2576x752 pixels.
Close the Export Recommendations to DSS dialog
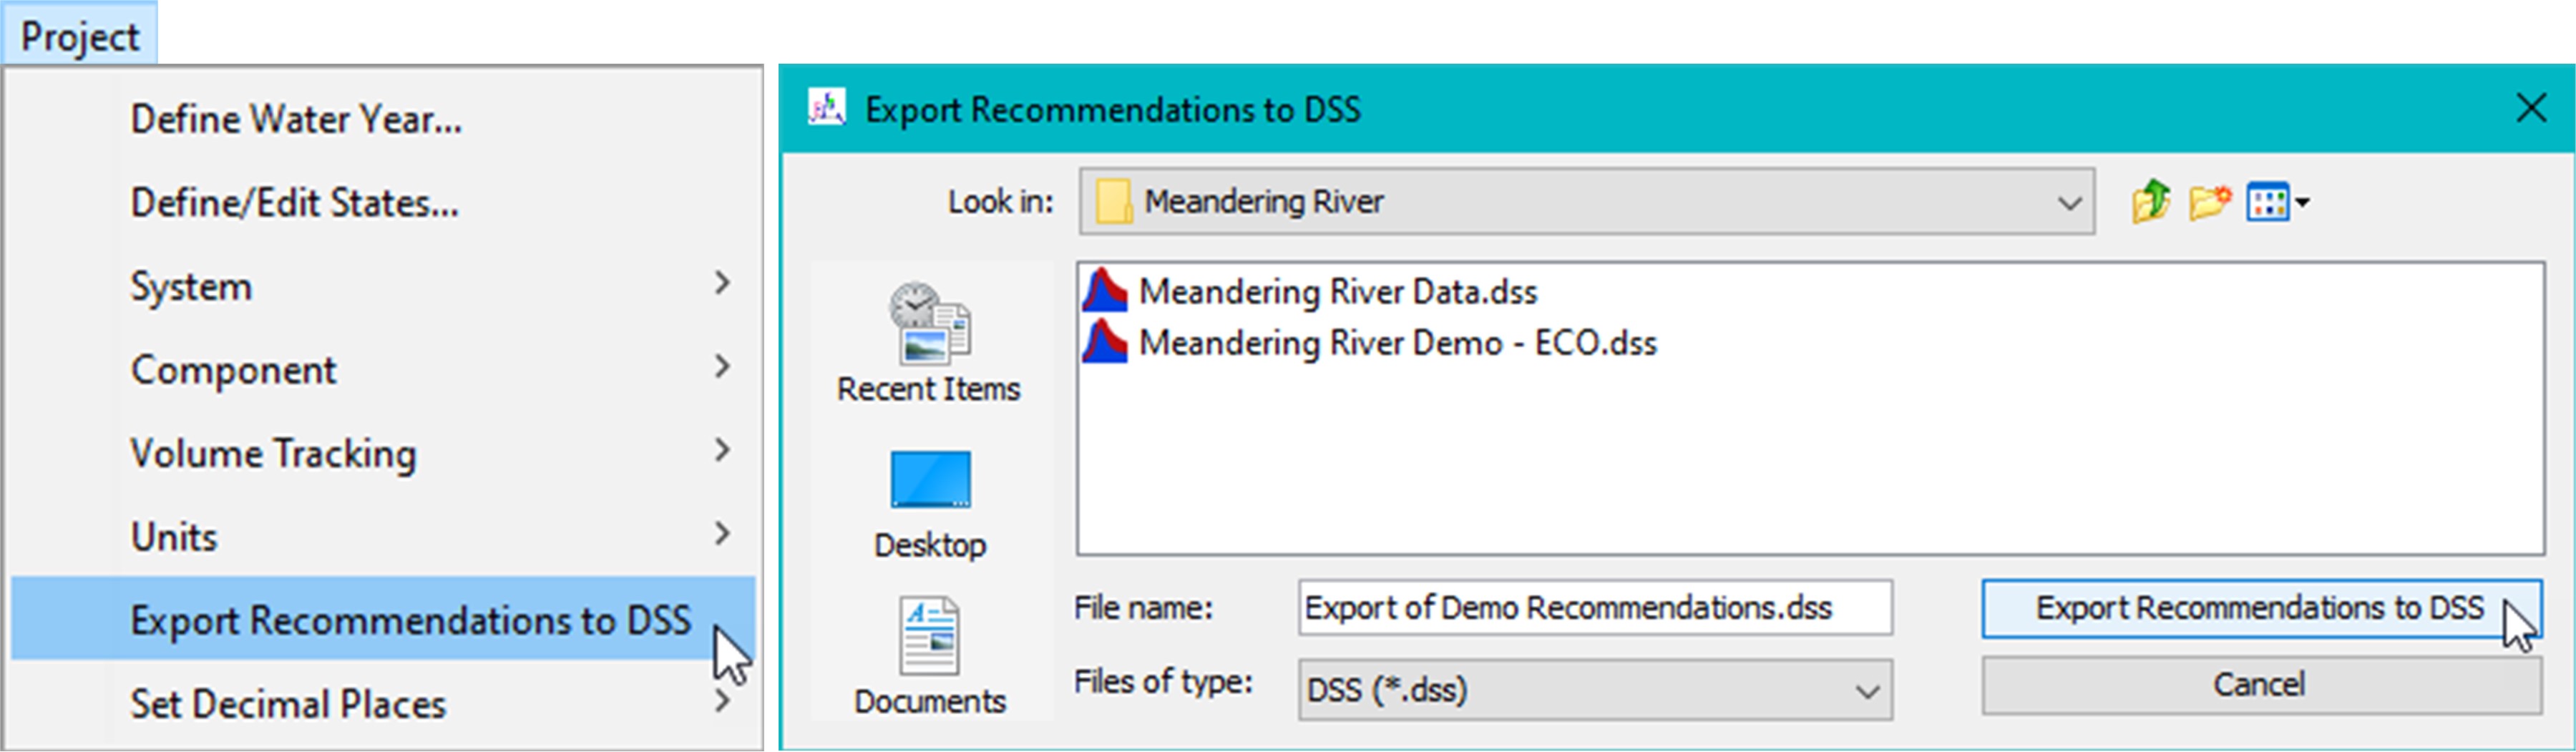pyautogui.click(x=2530, y=108)
